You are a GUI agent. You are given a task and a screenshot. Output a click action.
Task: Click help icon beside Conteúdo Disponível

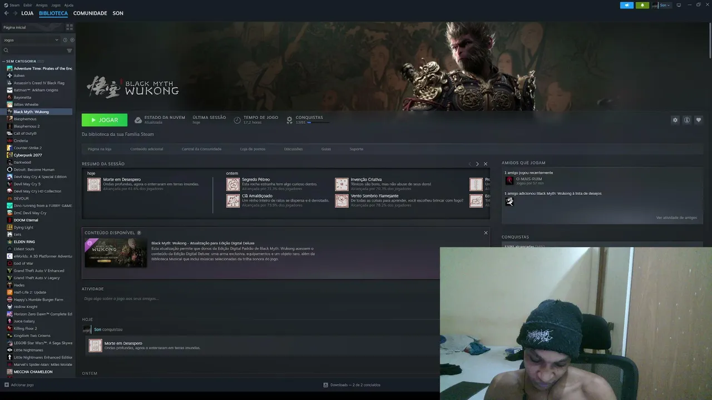click(x=139, y=233)
